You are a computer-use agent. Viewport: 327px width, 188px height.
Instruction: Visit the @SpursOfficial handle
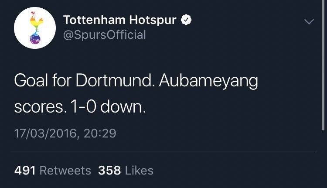tap(105, 35)
